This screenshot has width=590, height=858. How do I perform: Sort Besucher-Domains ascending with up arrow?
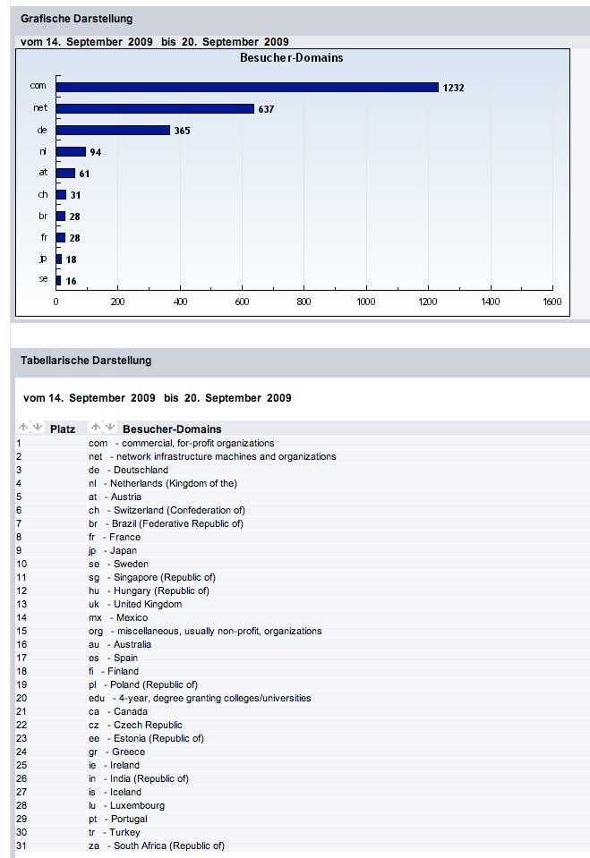click(x=96, y=428)
